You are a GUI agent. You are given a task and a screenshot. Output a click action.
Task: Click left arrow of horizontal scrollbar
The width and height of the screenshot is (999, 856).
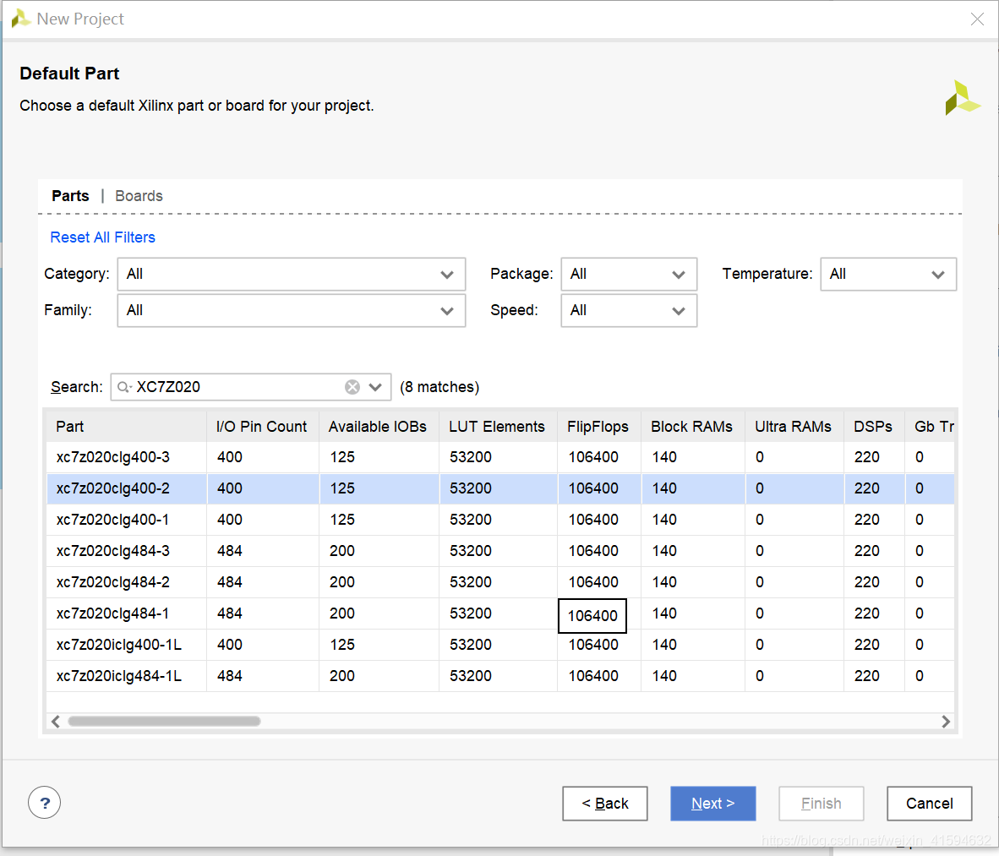56,721
